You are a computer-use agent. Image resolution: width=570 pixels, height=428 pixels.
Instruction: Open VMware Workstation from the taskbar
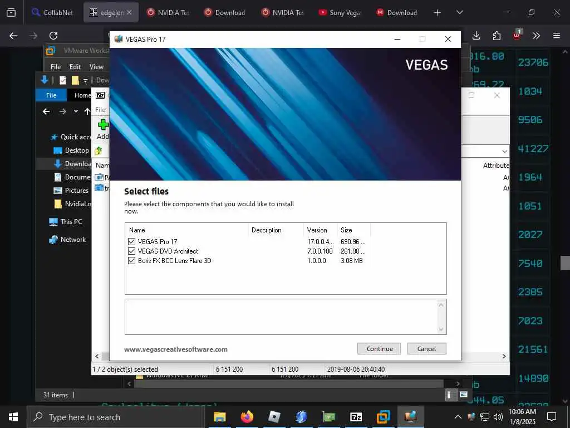coord(383,417)
